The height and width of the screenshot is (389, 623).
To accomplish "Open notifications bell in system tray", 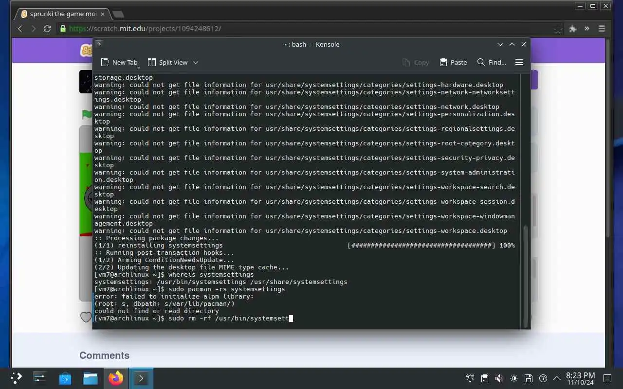I will tap(470, 378).
